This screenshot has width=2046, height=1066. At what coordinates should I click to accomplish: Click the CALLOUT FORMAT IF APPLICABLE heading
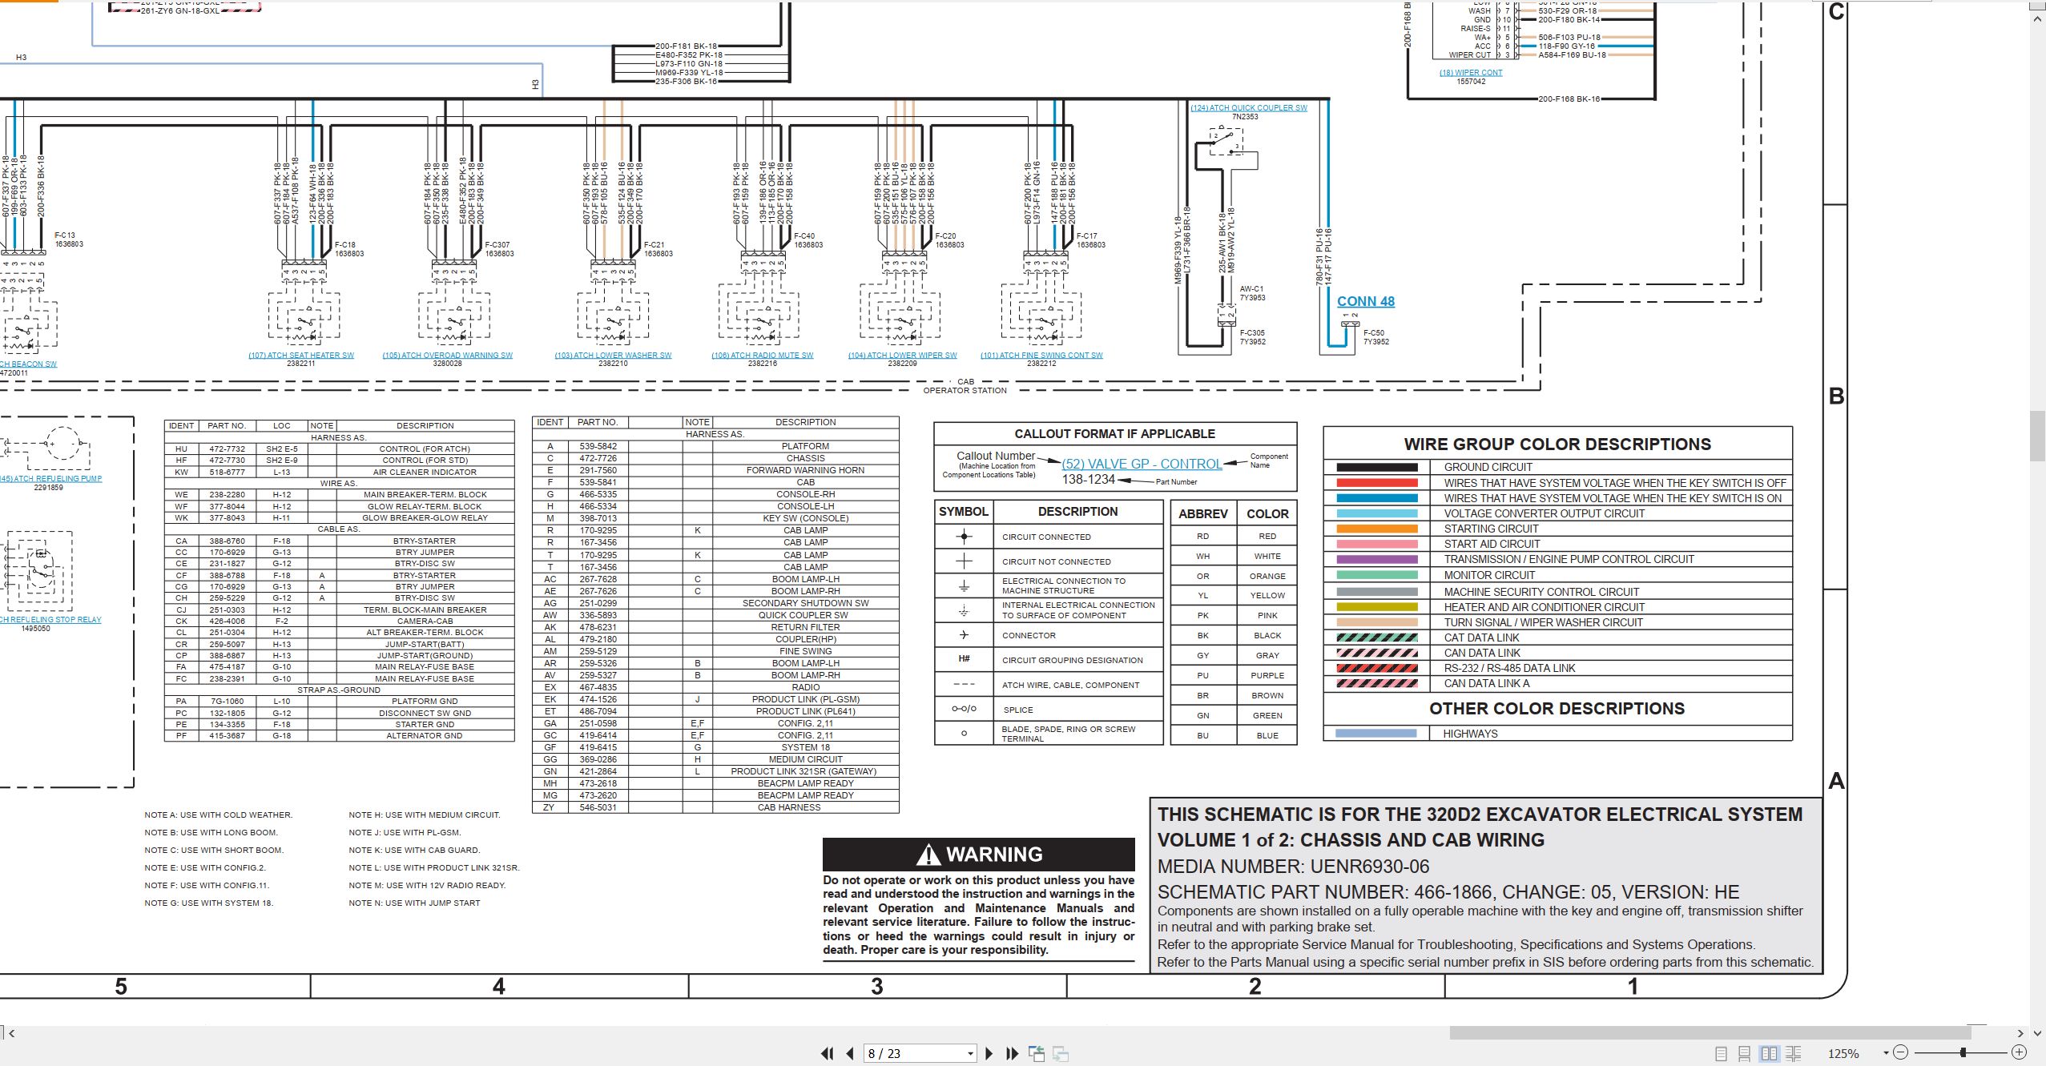click(1114, 433)
